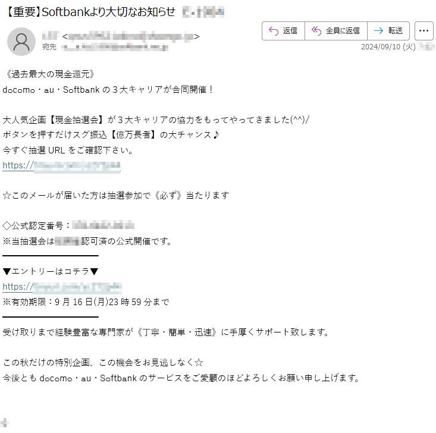Screen dimensions: 436x433
Task: Click the 全員に返信 double-arrow icon
Action: 316,31
